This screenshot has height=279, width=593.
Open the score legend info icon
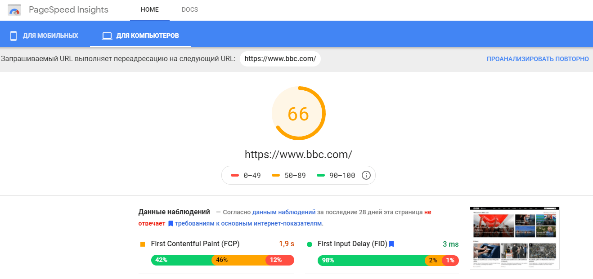pyautogui.click(x=366, y=175)
